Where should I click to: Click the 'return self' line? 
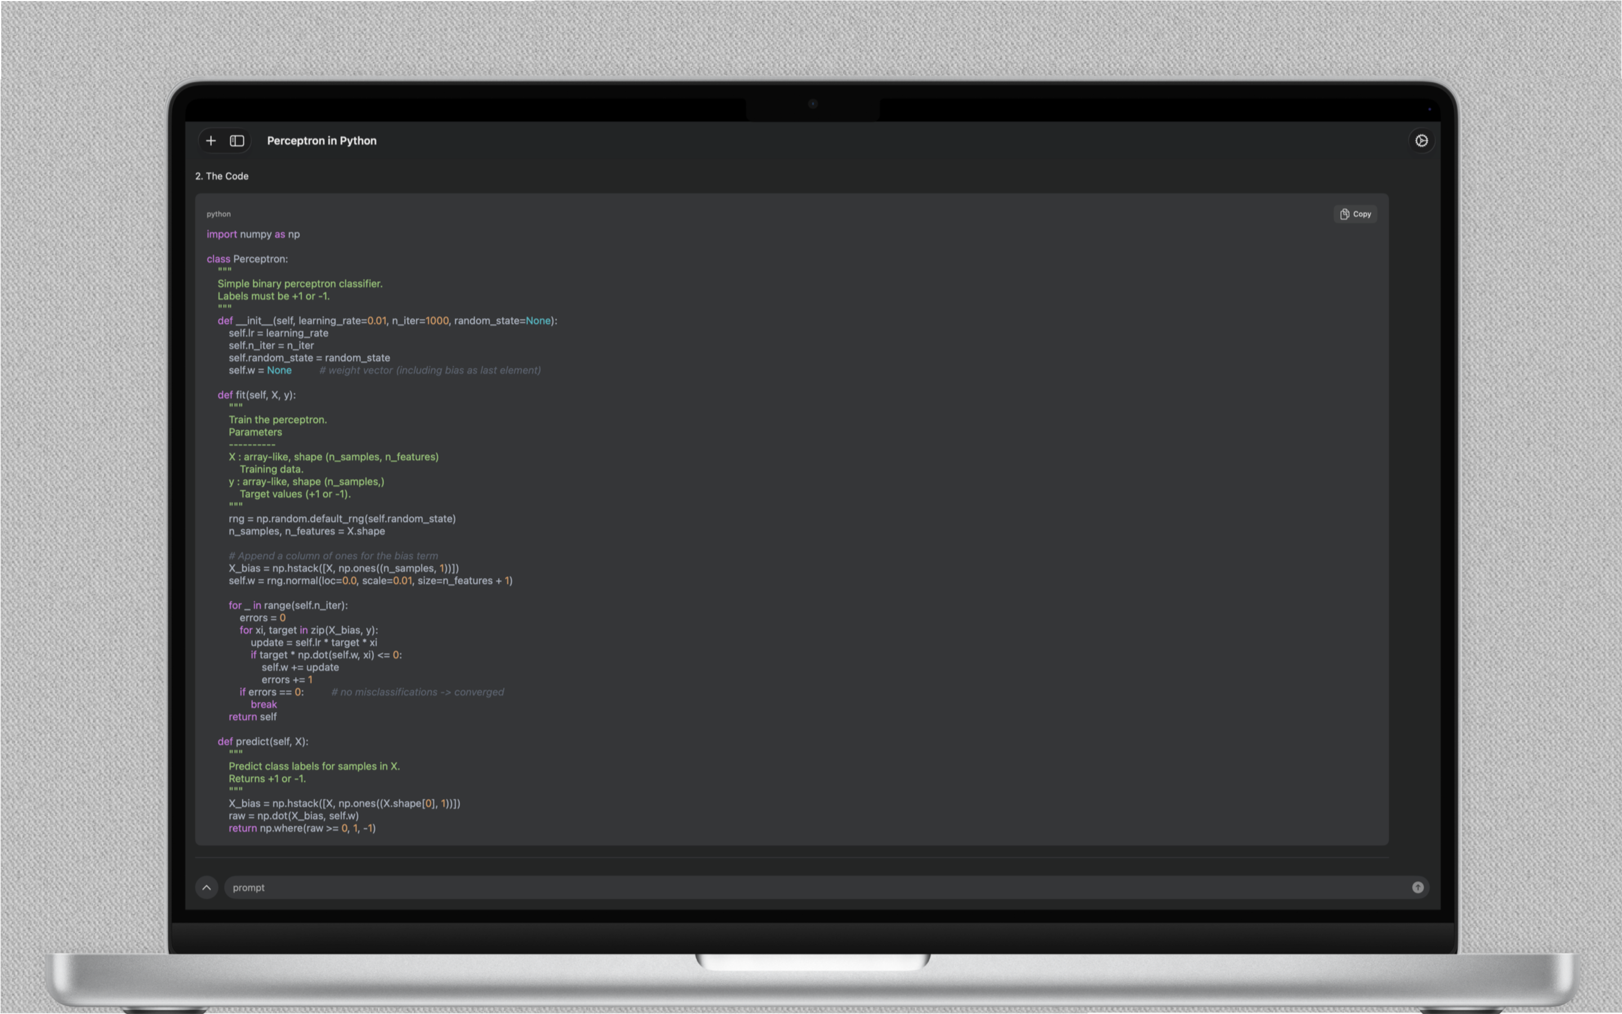tap(253, 717)
